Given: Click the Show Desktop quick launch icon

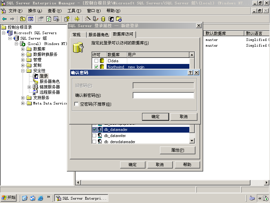Looking at the screenshot, I should coord(25,198).
